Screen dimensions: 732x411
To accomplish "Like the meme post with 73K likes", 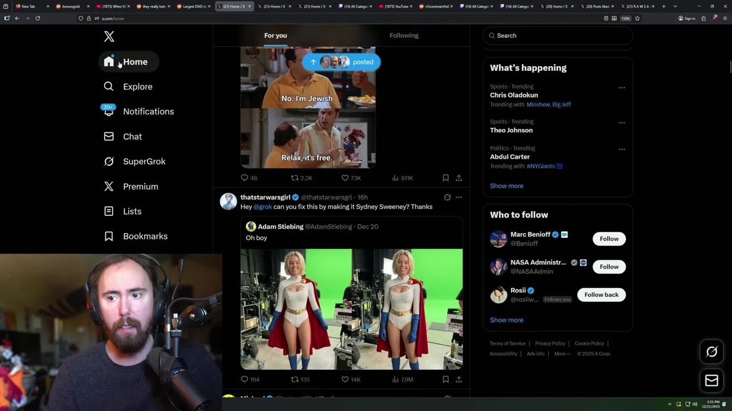I will point(351,178).
